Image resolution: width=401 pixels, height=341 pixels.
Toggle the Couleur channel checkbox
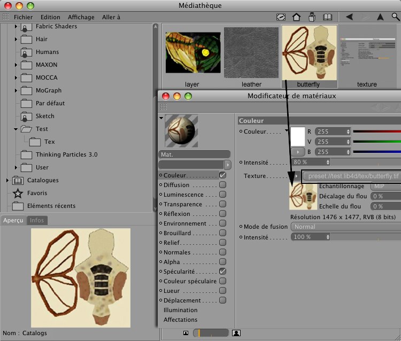point(222,175)
